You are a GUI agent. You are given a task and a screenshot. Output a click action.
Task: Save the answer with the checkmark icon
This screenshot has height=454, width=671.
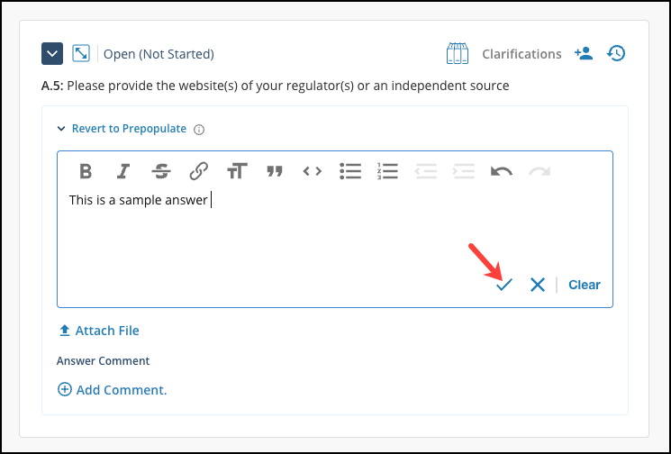tap(504, 285)
